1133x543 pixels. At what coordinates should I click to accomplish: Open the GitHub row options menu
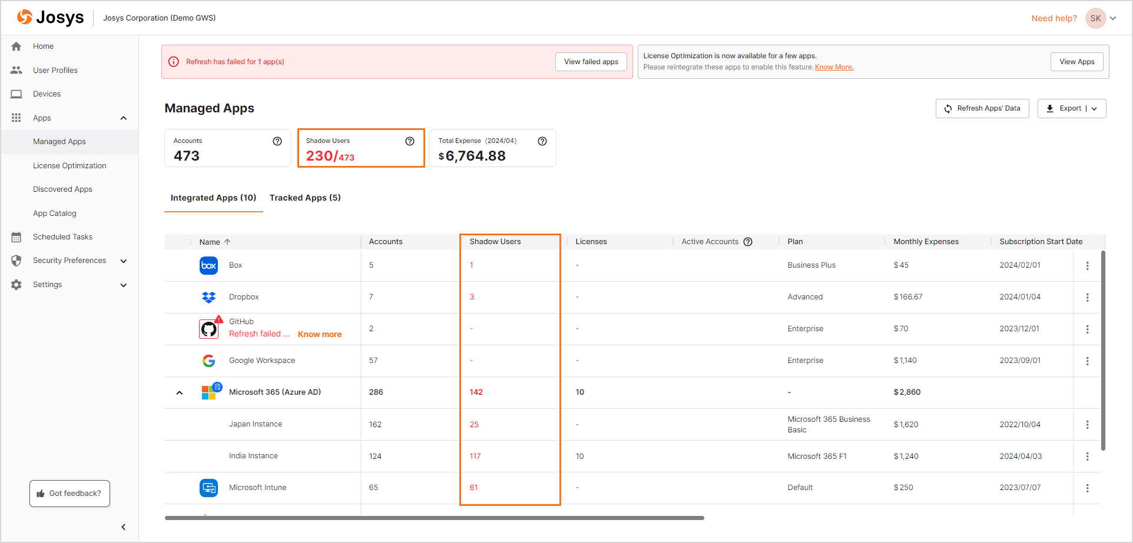(x=1087, y=329)
